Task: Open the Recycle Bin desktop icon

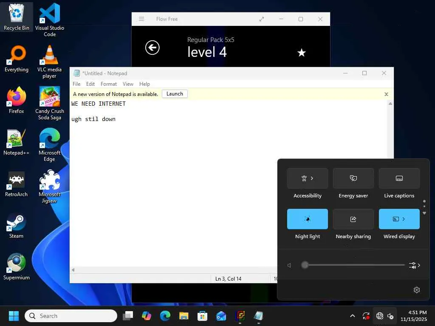Action: pyautogui.click(x=17, y=17)
